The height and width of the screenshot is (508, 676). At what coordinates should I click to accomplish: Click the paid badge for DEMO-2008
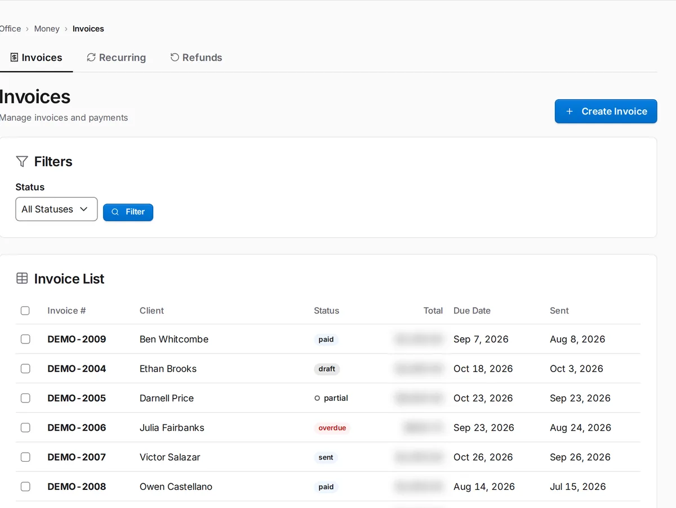[326, 487]
